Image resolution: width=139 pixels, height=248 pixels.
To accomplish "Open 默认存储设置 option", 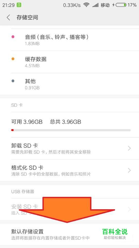I will click(69, 234).
